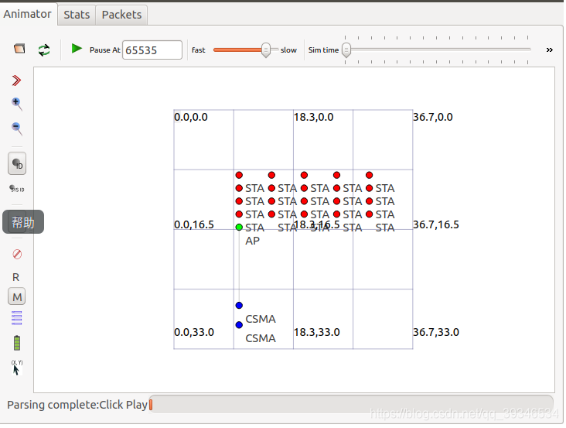
Task: Click the zoom out magnifier icon
Action: [x=16, y=128]
